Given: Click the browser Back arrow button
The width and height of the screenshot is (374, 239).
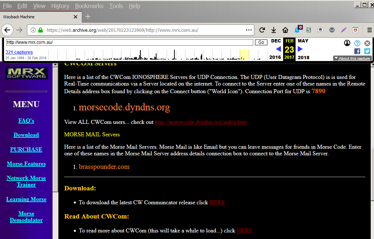Looking at the screenshot, I should click(x=7, y=30).
